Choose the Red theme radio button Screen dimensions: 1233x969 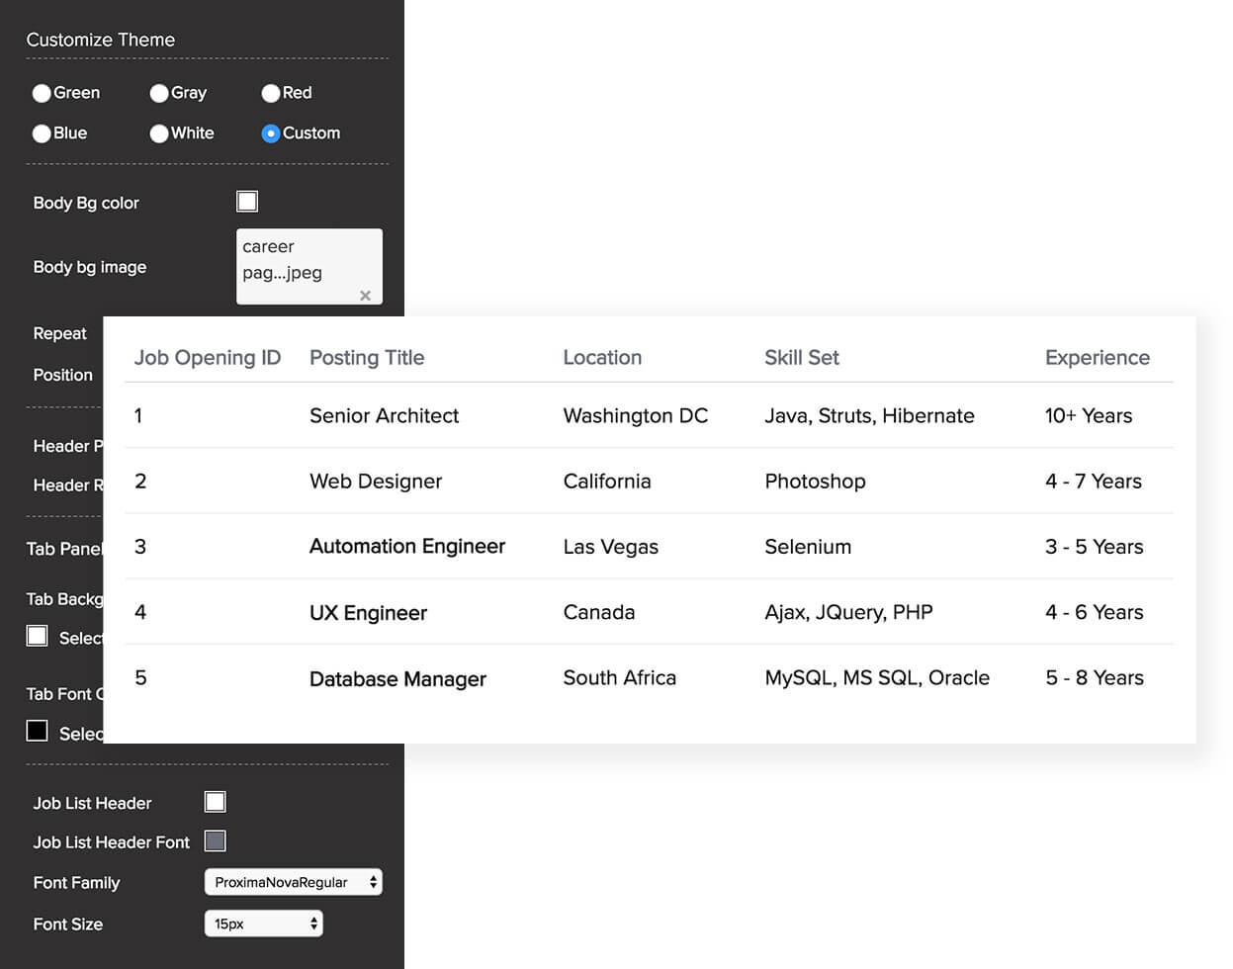[x=271, y=93]
